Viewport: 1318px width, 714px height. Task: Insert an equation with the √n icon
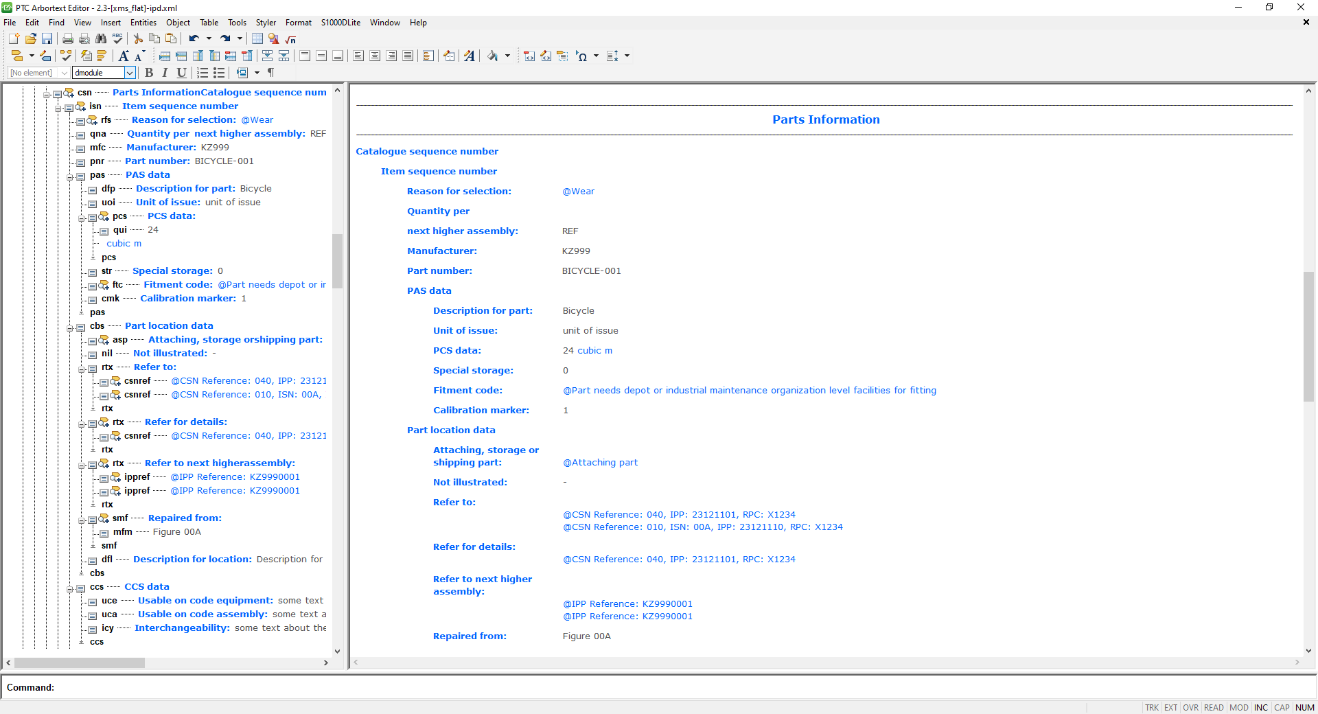[x=290, y=39]
